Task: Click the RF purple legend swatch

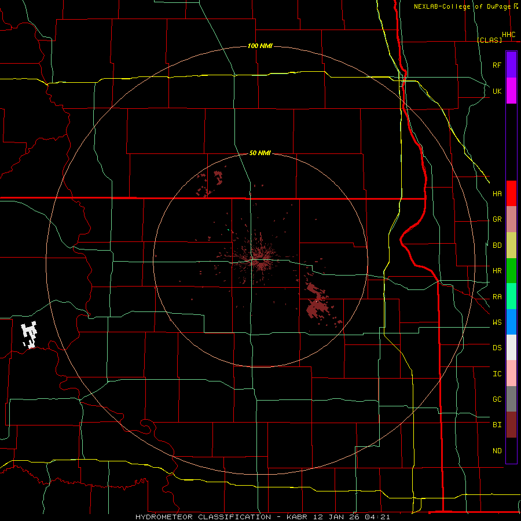Action: 511,65
